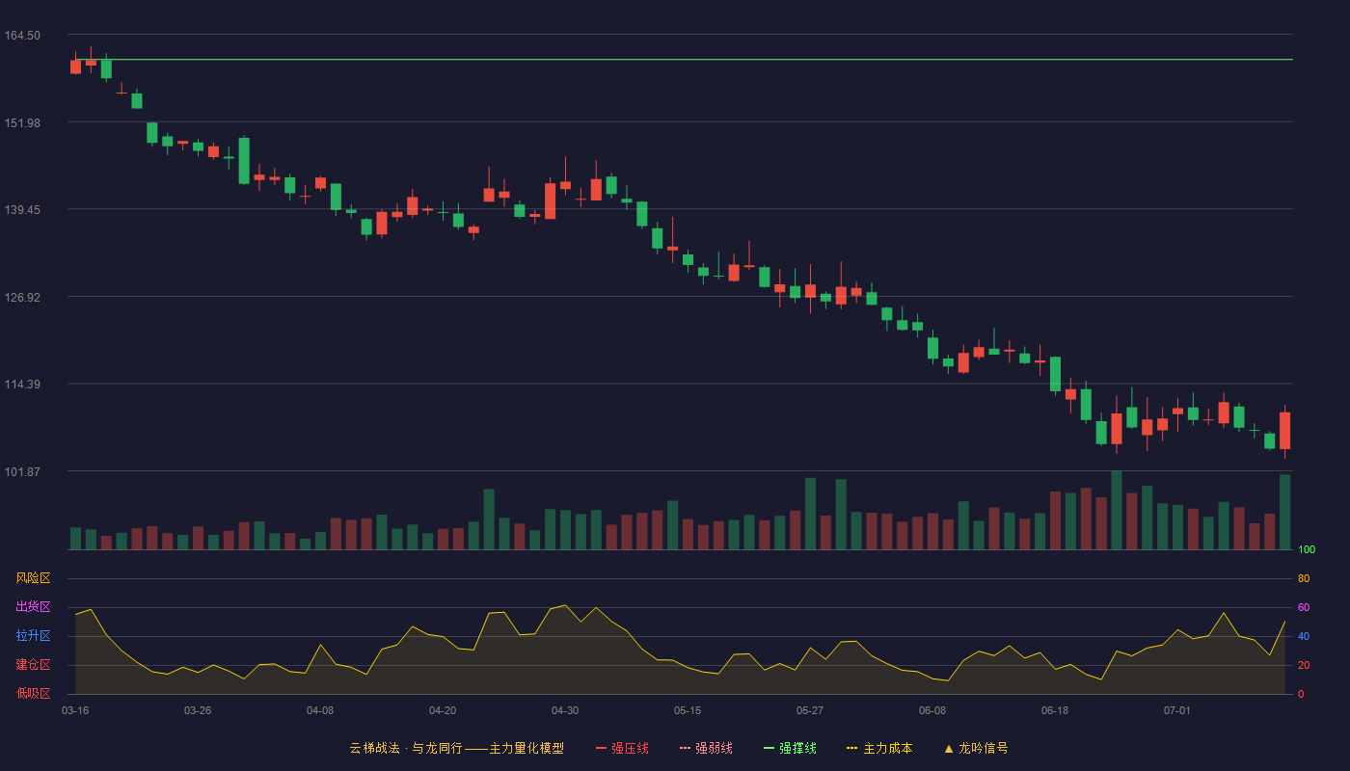Toggle the 强撑线 legend series
1350x771 pixels.
tap(790, 748)
